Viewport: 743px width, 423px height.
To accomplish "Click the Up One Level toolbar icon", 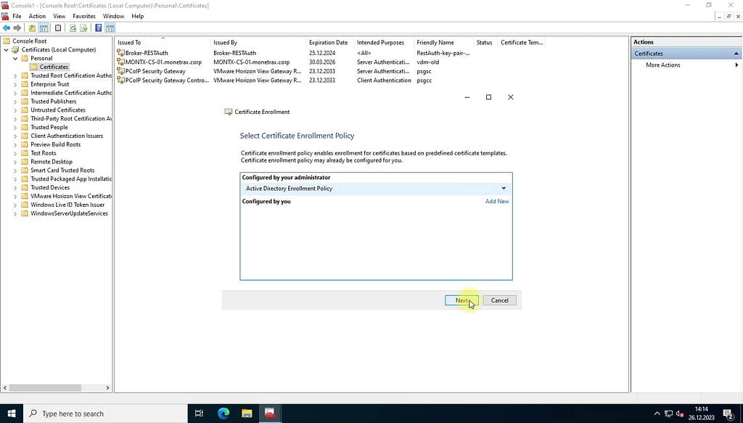I will (32, 28).
